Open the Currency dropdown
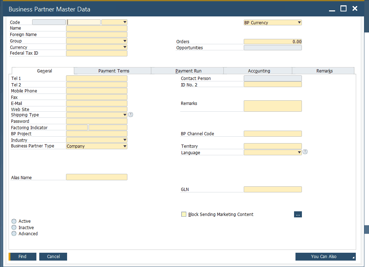Screen dimensions: 369x267 pos(125,47)
